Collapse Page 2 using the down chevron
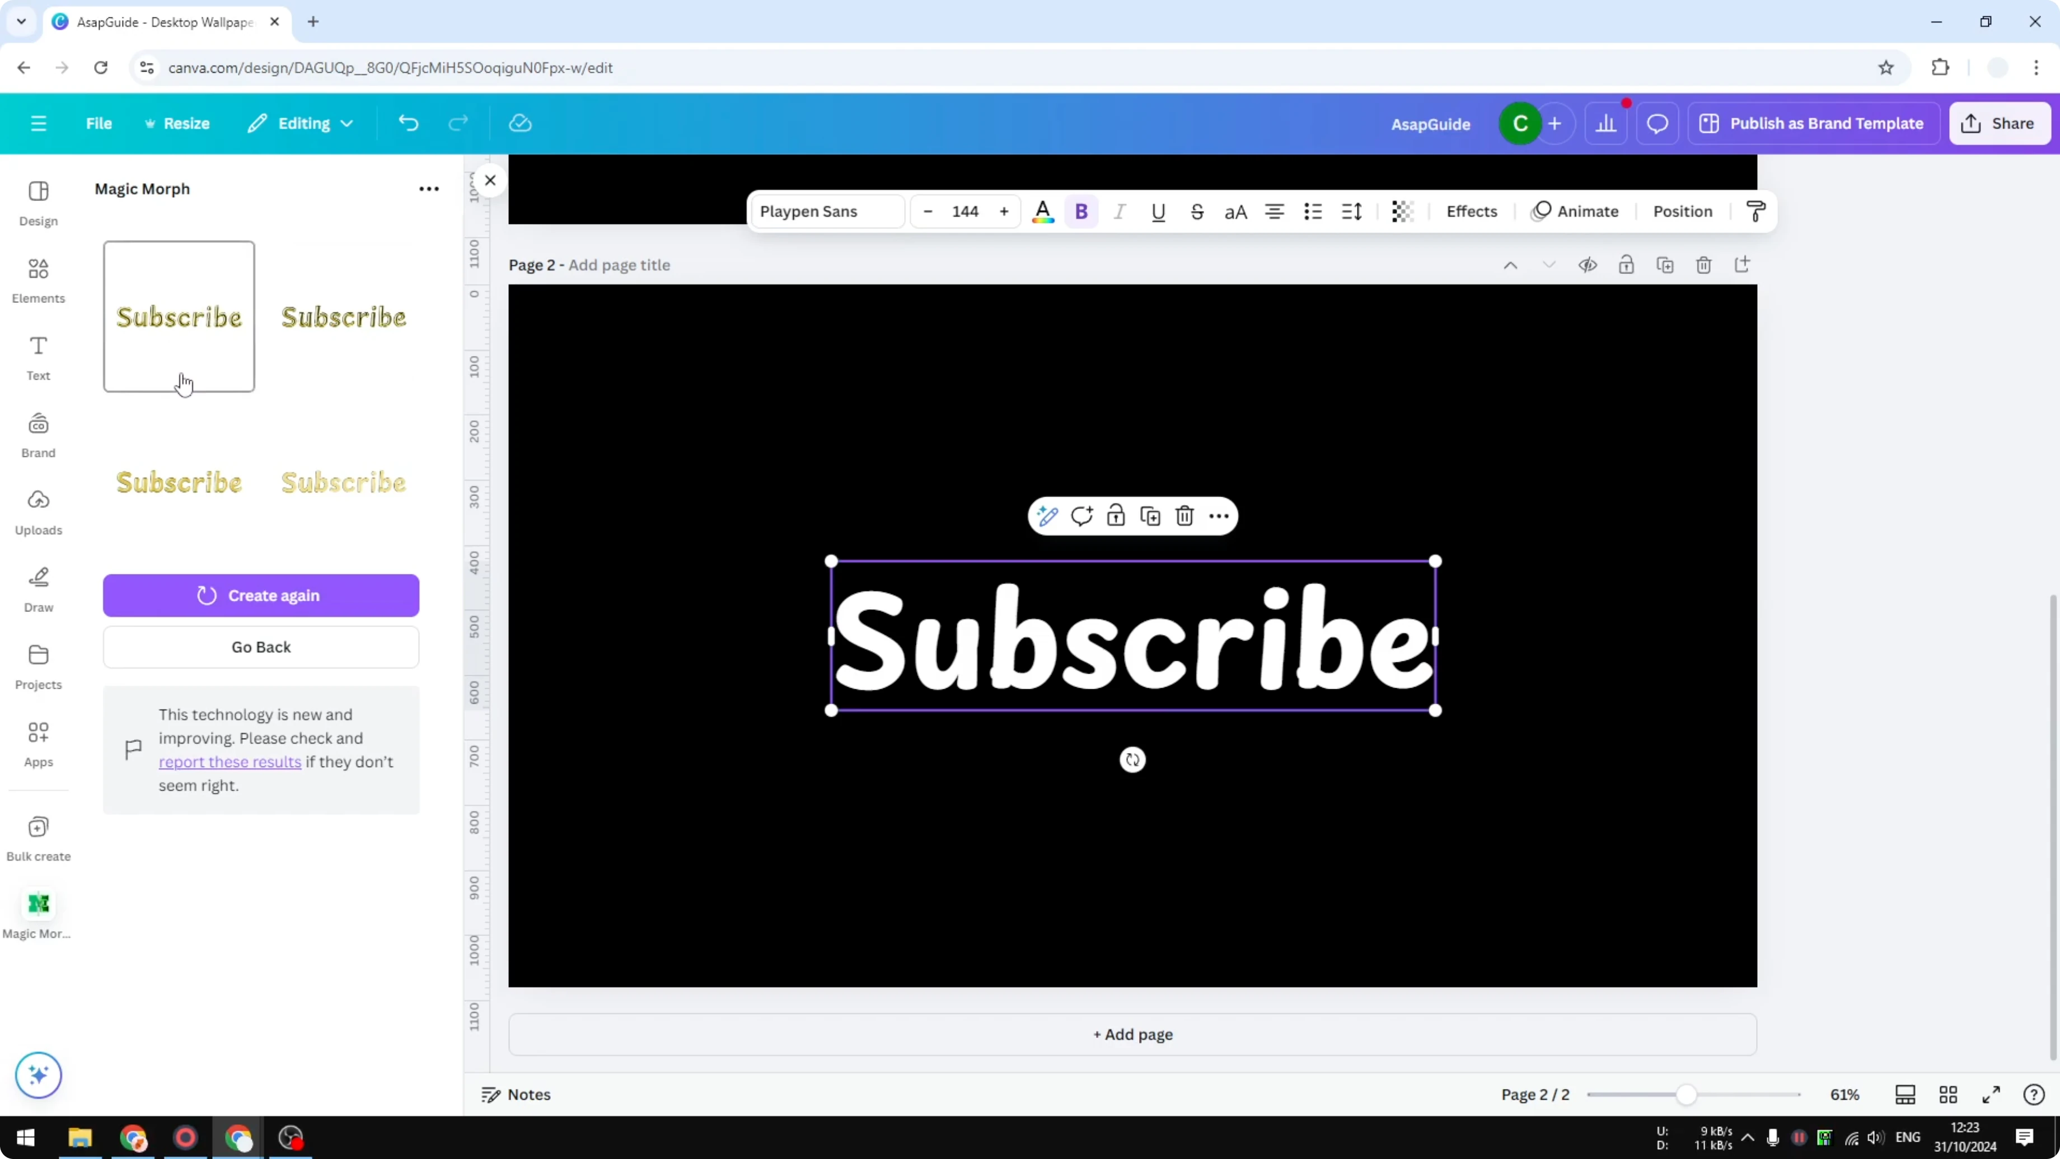The height and width of the screenshot is (1159, 2060). [1549, 265]
